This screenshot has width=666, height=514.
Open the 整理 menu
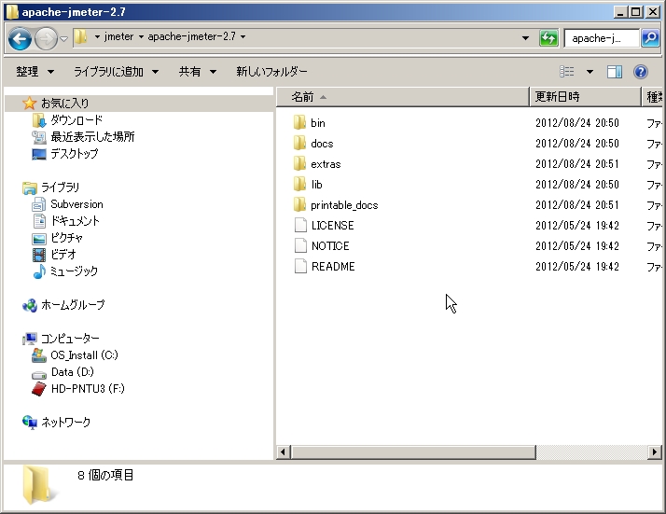click(35, 72)
